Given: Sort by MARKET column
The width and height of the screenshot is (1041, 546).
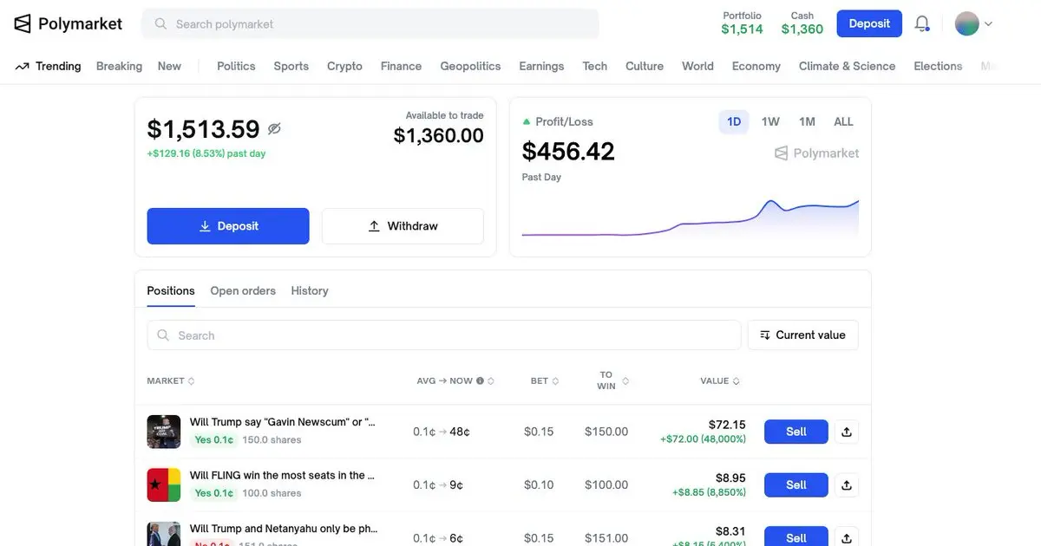Looking at the screenshot, I should (x=171, y=380).
